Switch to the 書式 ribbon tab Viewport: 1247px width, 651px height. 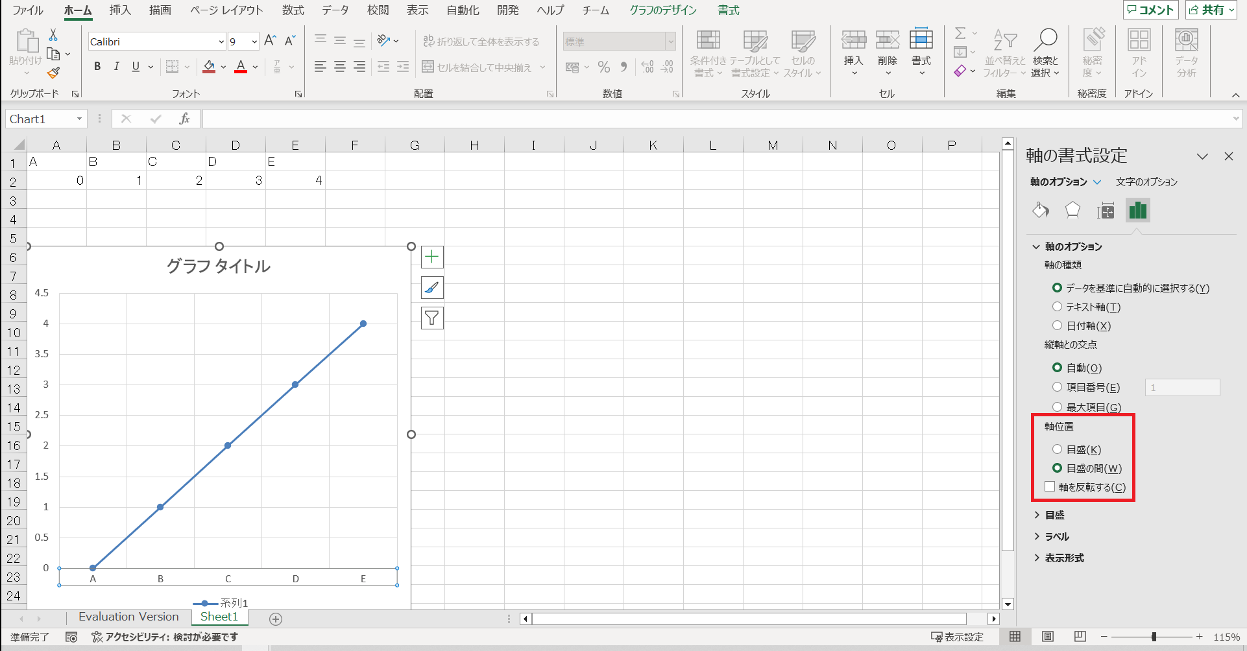click(x=729, y=10)
